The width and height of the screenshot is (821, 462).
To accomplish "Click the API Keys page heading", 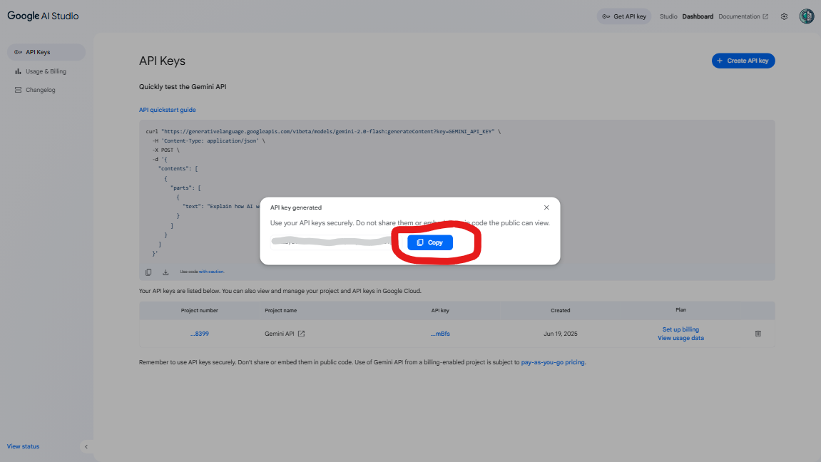I will (162, 61).
